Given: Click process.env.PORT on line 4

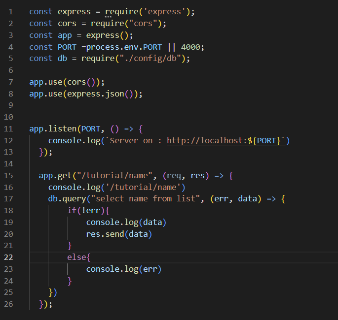Looking at the screenshot, I should click(124, 47).
